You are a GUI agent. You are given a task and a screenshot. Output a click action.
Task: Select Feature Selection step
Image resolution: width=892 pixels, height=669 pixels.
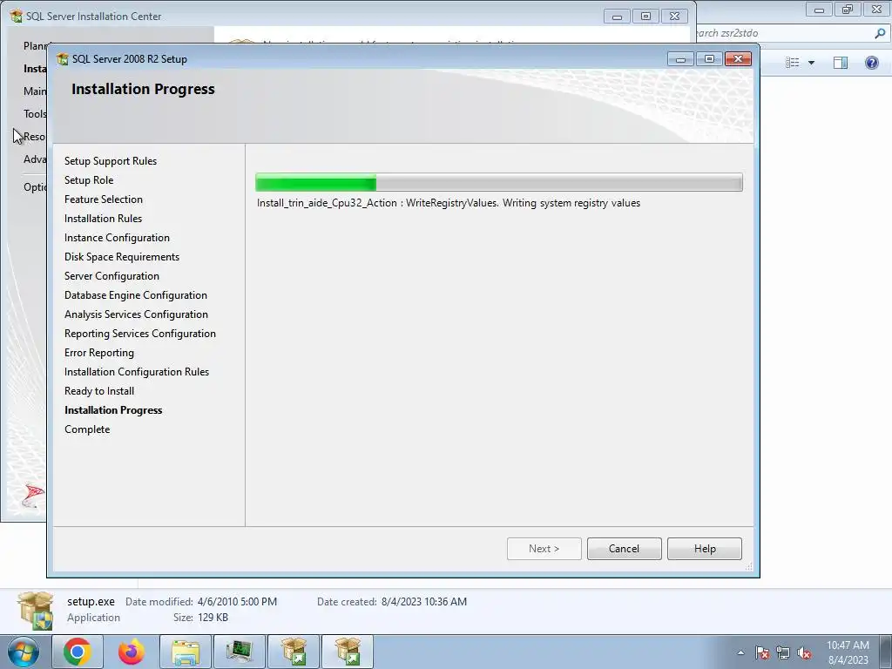[104, 199]
